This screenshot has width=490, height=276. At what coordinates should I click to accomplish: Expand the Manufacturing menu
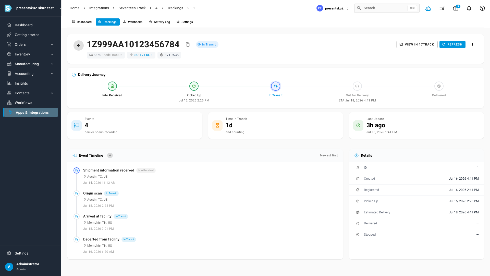coord(52,64)
